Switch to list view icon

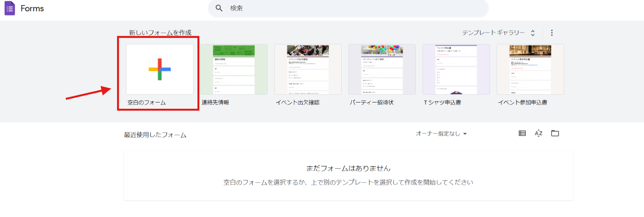tap(522, 133)
